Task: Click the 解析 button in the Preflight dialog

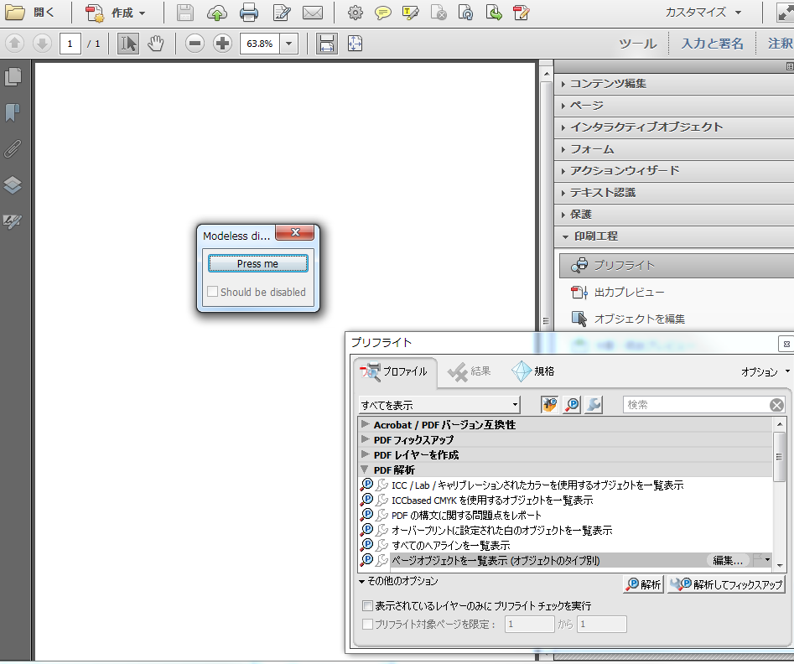Action: click(642, 584)
